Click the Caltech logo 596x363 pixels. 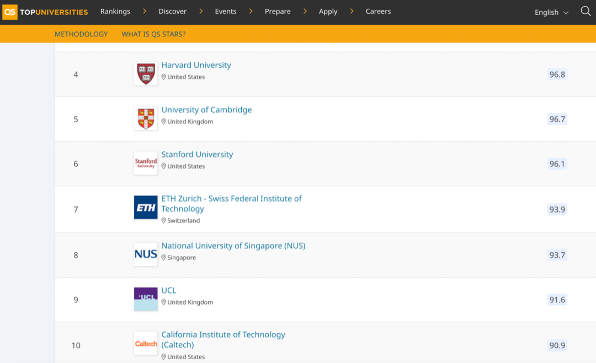pyautogui.click(x=146, y=344)
